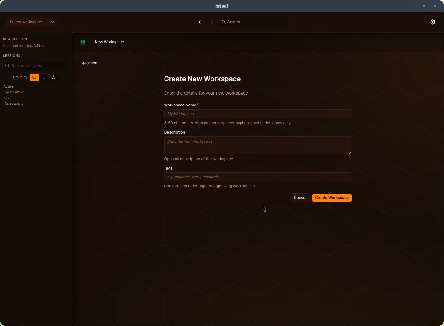
Task: Group sessions by folder icon
Action: point(34,77)
